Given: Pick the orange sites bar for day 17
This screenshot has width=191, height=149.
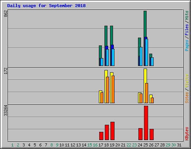Looking at the screenshot, I should [x=102, y=98].
